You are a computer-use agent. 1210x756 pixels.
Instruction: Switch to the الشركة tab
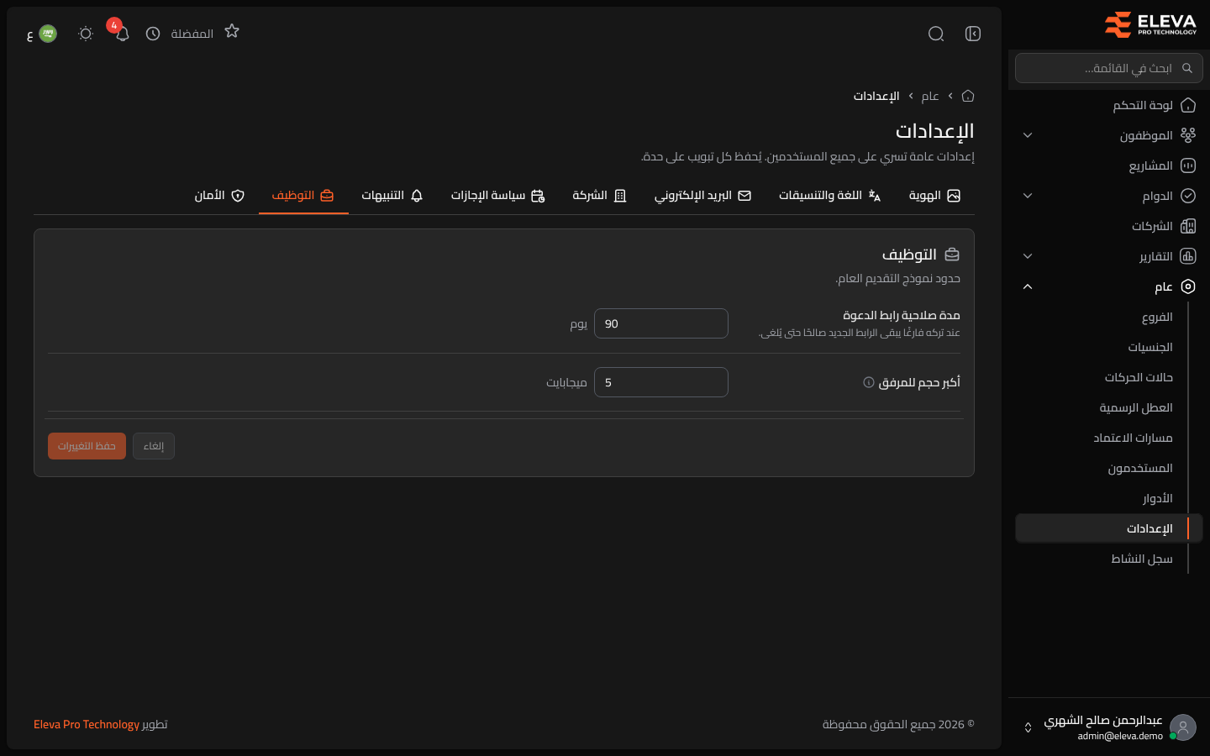click(x=600, y=196)
